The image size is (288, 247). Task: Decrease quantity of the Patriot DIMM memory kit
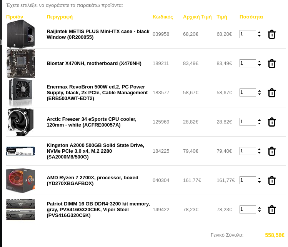coord(259,211)
